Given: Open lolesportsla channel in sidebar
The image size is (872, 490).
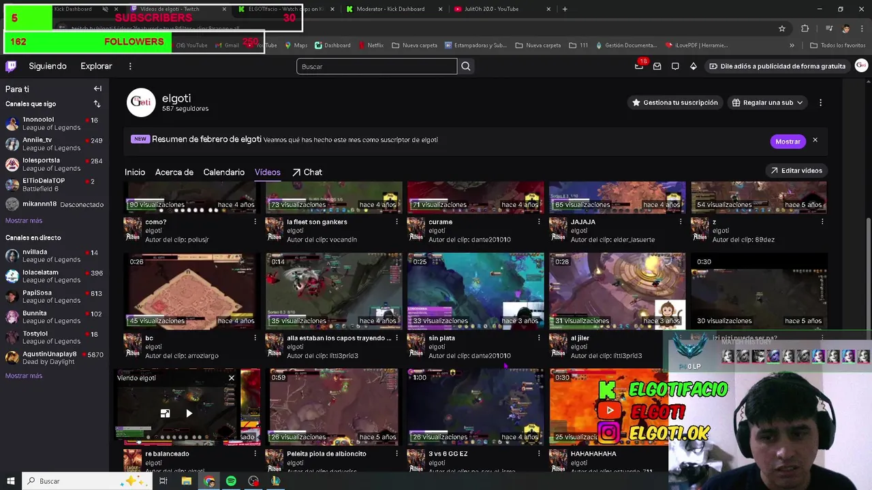Looking at the screenshot, I should point(54,164).
